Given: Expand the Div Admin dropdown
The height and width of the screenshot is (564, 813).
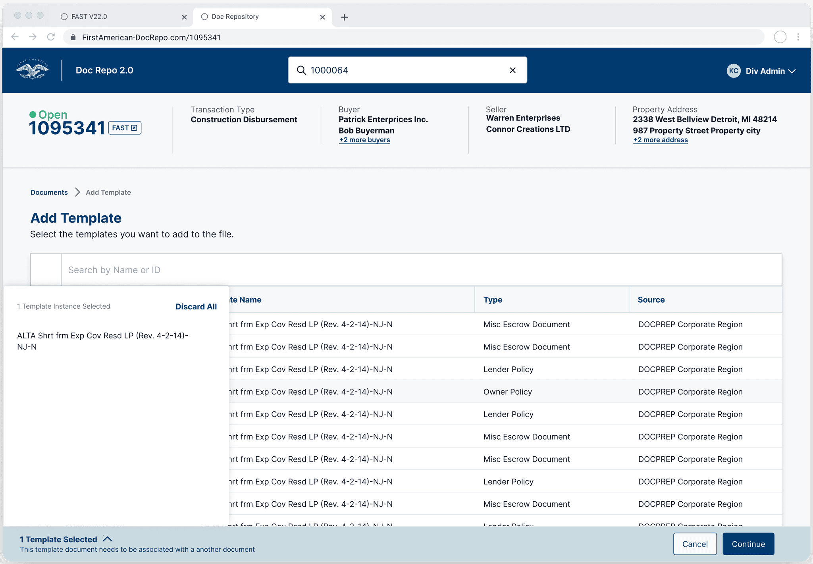Looking at the screenshot, I should pyautogui.click(x=792, y=71).
